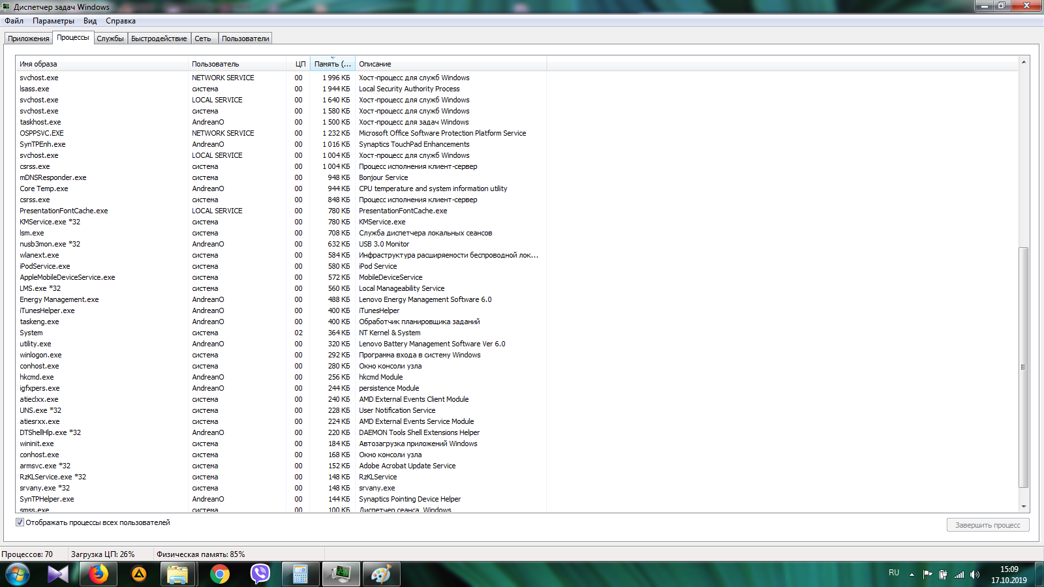Click the power plug battery tray icon
Screen dimensions: 1044x587
coord(943,575)
